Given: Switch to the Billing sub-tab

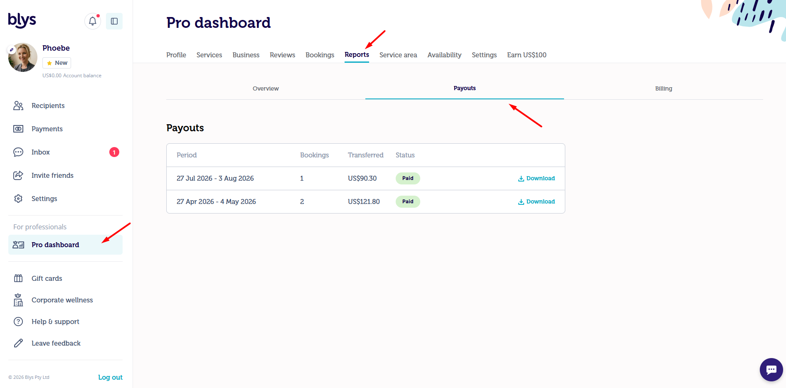Looking at the screenshot, I should coord(663,88).
